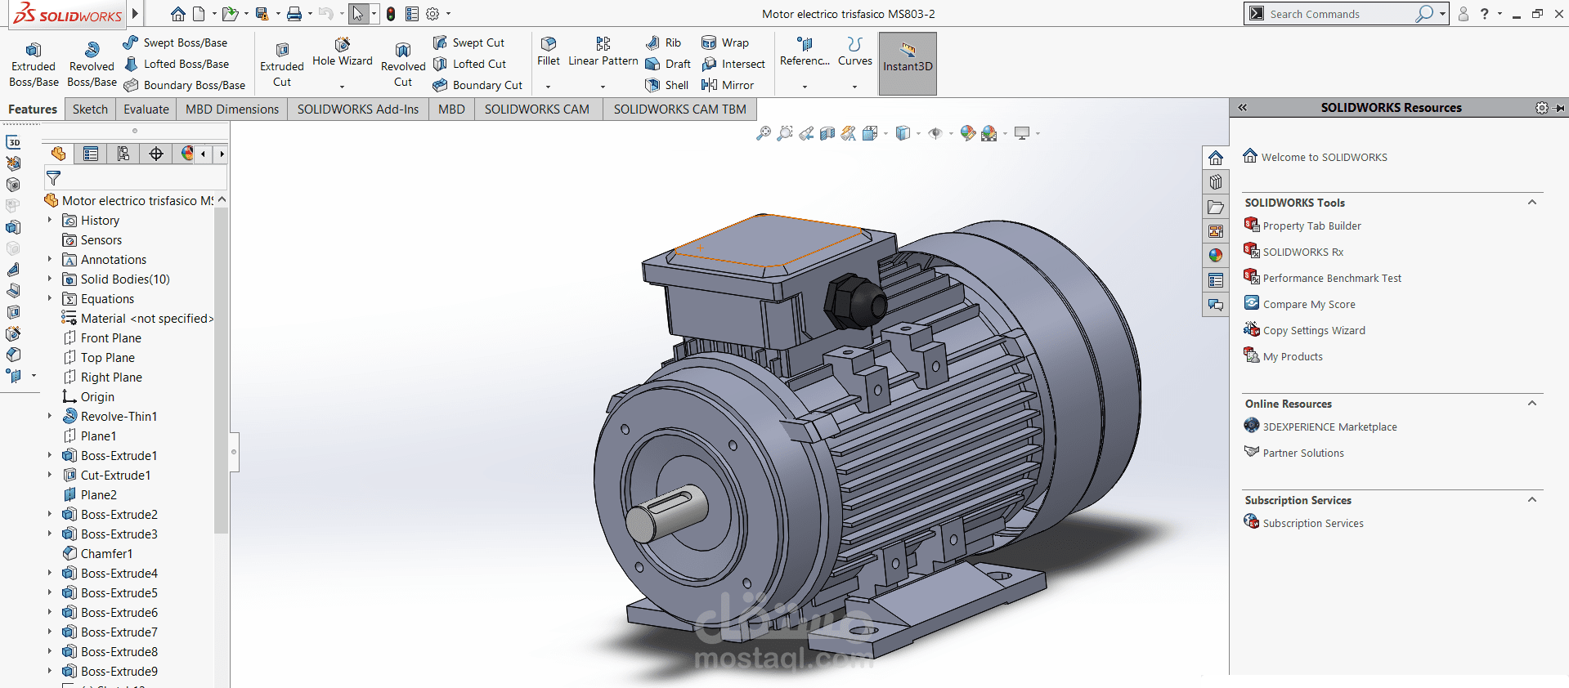Toggle the feature tree filter
This screenshot has width=1569, height=688.
click(54, 177)
